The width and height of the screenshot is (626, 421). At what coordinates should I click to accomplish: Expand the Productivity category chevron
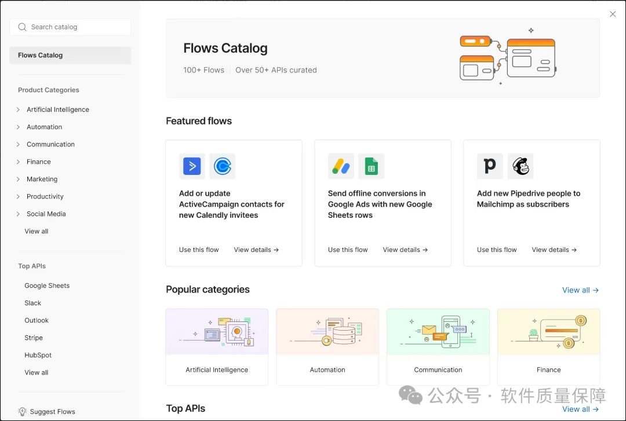tap(18, 196)
